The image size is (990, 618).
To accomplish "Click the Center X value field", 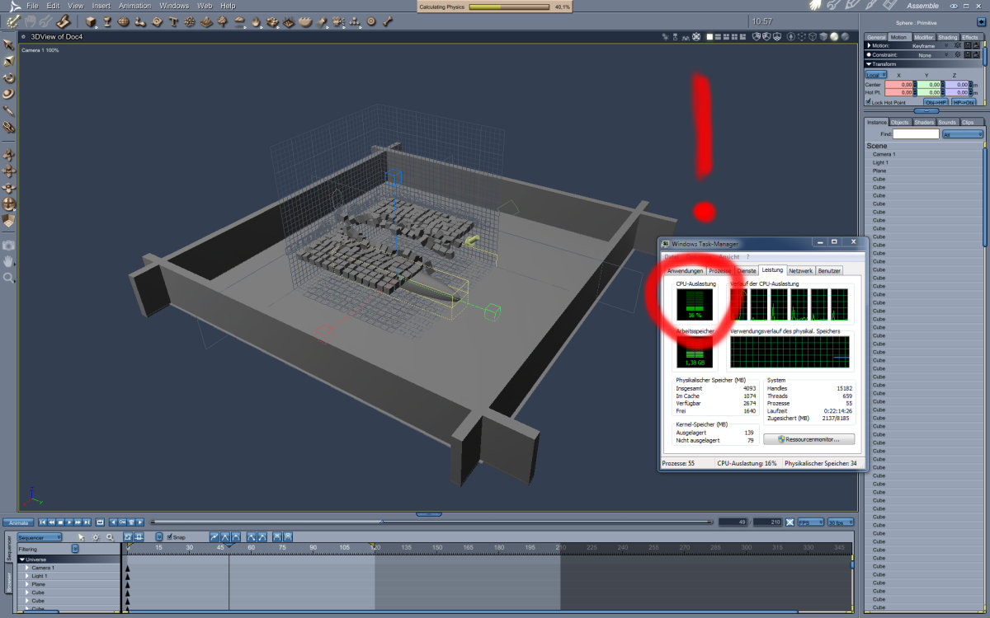I will (x=898, y=84).
